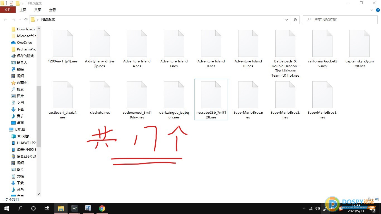Open the network icon in system tray

(311, 208)
